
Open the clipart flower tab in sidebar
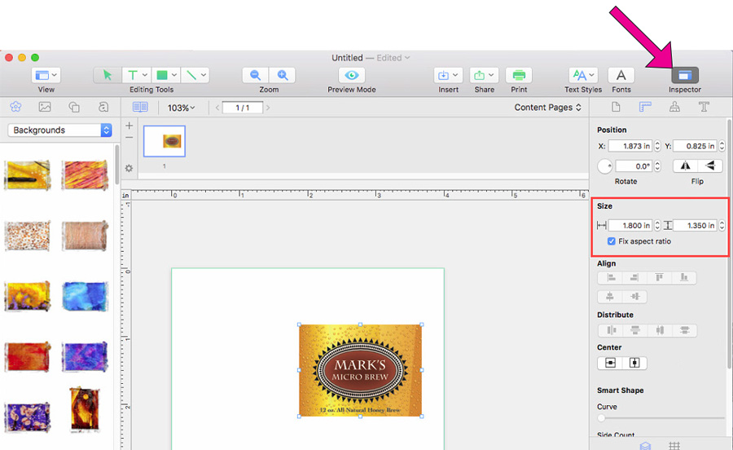pyautogui.click(x=15, y=107)
